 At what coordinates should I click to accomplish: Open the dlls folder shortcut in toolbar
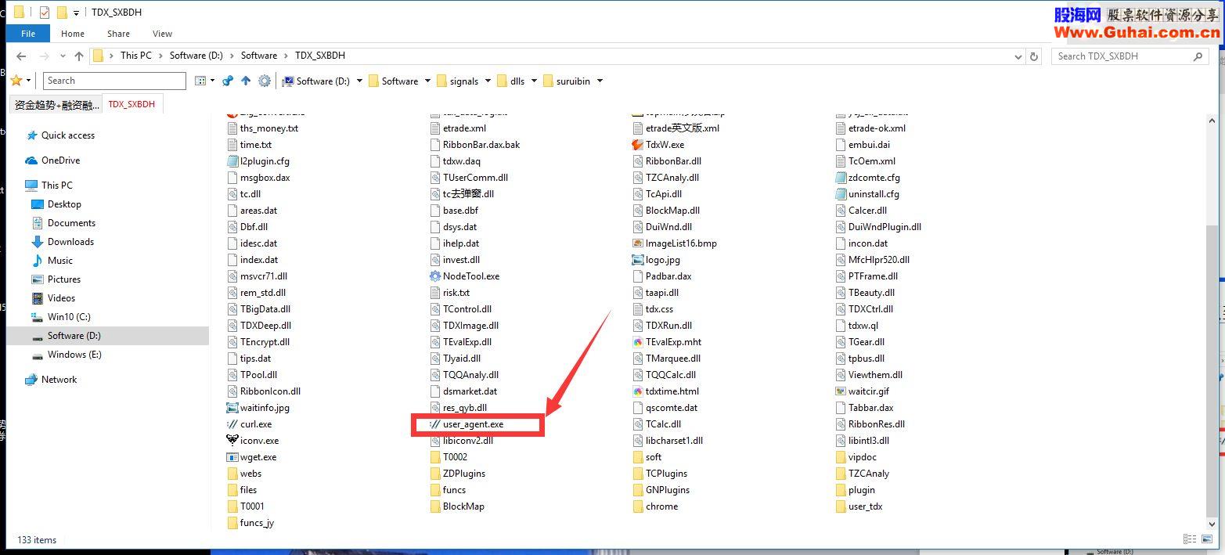(x=510, y=81)
